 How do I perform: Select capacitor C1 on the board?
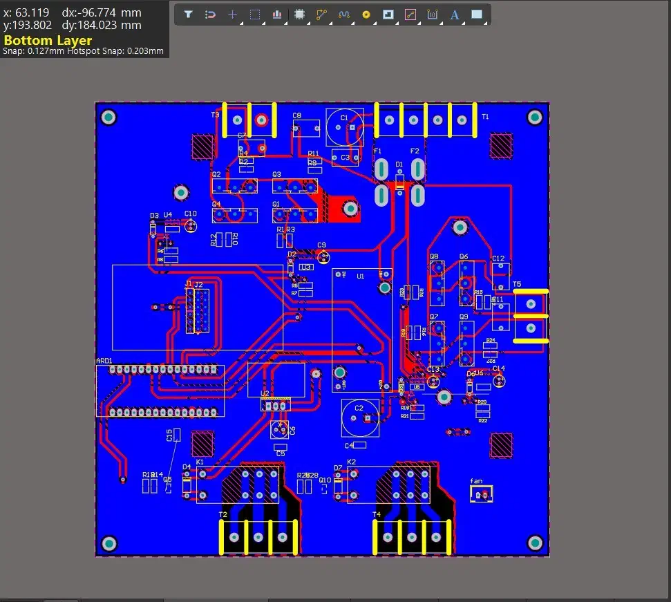coord(344,129)
